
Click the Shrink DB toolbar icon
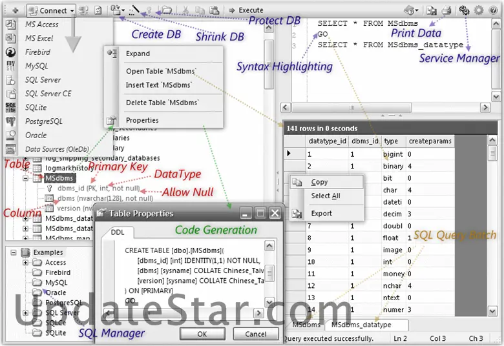coord(134,10)
